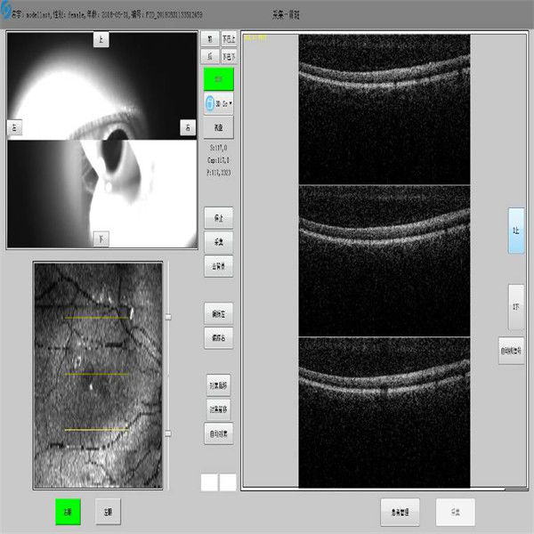Click the chin rest down (下巴下) button
Screen dimensions: 534x534
point(229,56)
